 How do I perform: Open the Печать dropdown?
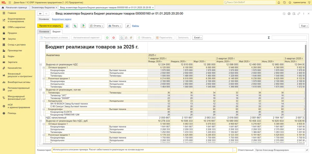click(115, 26)
